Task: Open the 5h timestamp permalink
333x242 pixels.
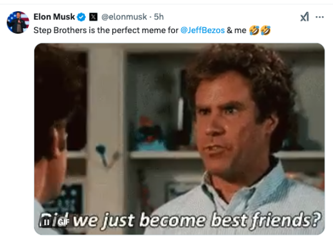Action: [x=159, y=17]
